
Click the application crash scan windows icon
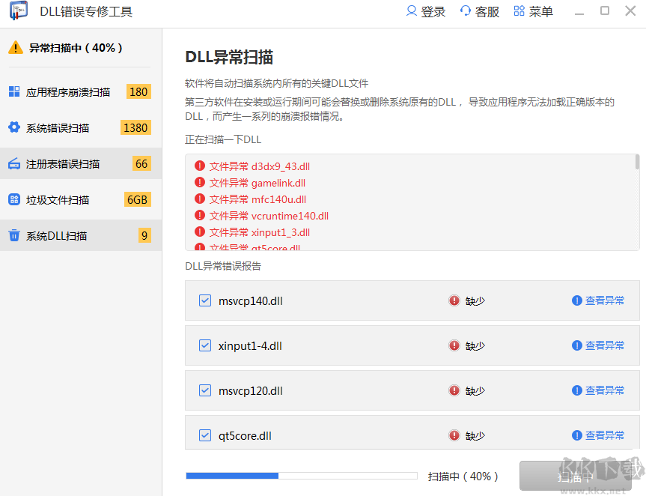14,91
